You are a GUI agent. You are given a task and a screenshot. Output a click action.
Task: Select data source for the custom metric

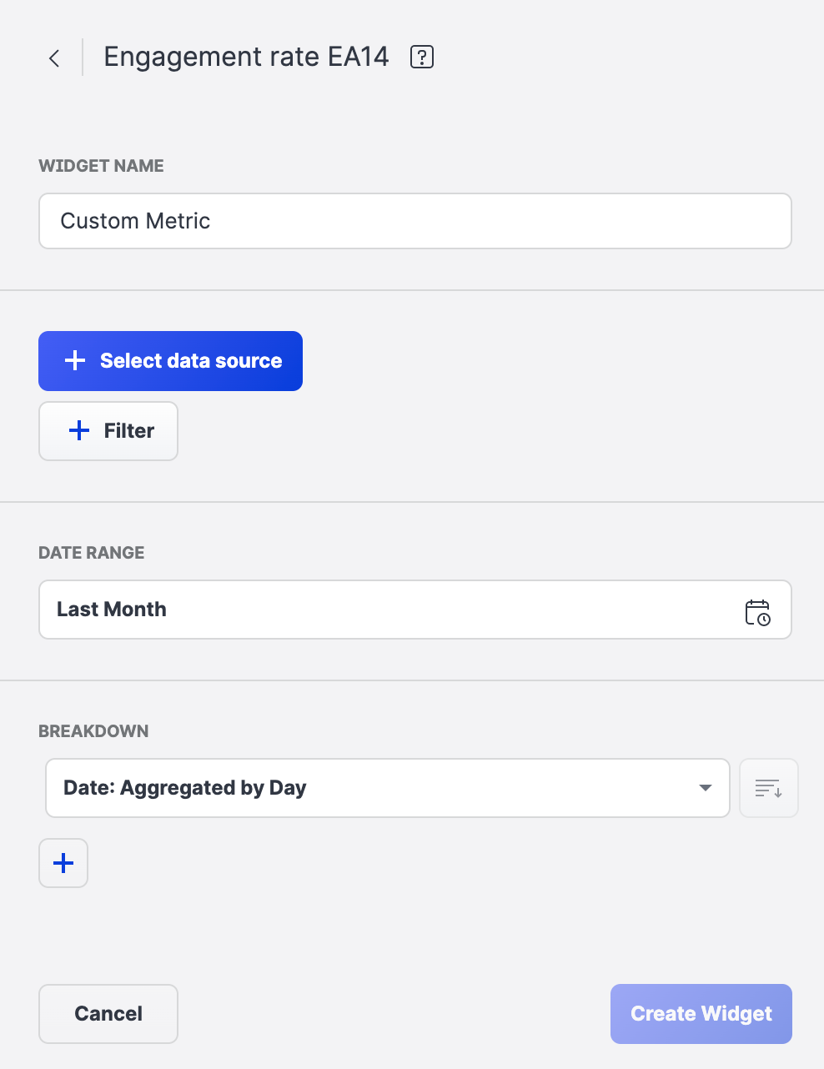coord(170,360)
